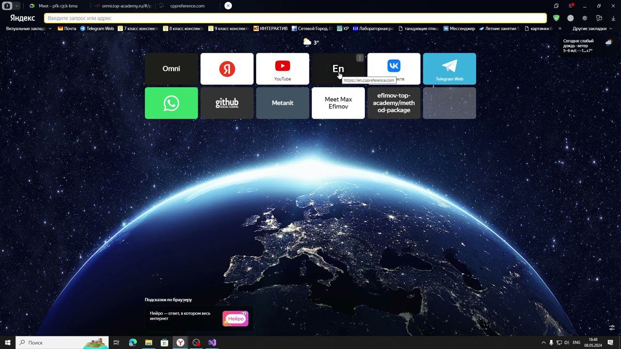Open the Meet Max Efimov tile
The height and width of the screenshot is (349, 621).
pos(338,103)
